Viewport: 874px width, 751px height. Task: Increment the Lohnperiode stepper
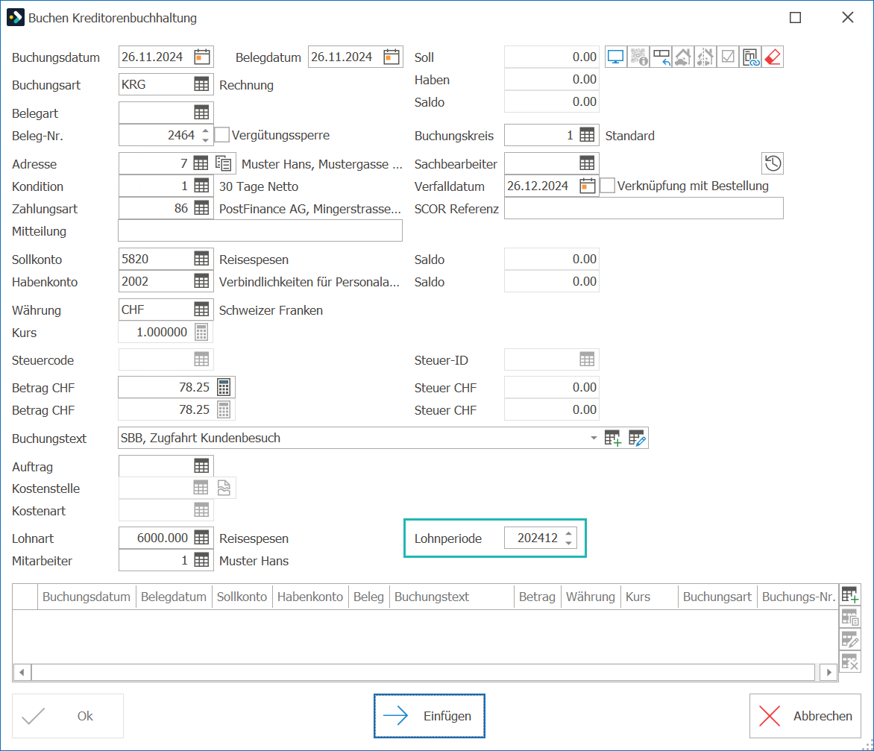click(568, 533)
